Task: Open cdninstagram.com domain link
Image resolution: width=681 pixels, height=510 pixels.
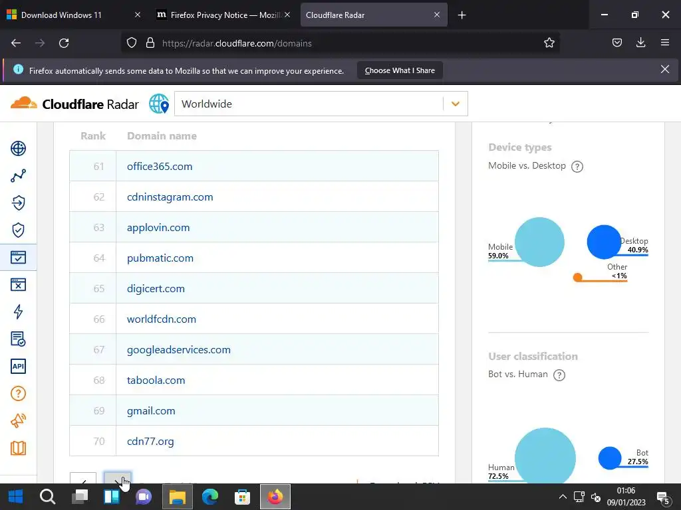Action: pos(170,197)
